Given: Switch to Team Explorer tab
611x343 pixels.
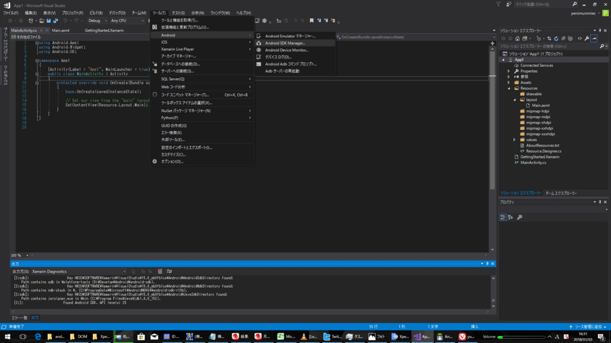Looking at the screenshot, I should (x=561, y=194).
